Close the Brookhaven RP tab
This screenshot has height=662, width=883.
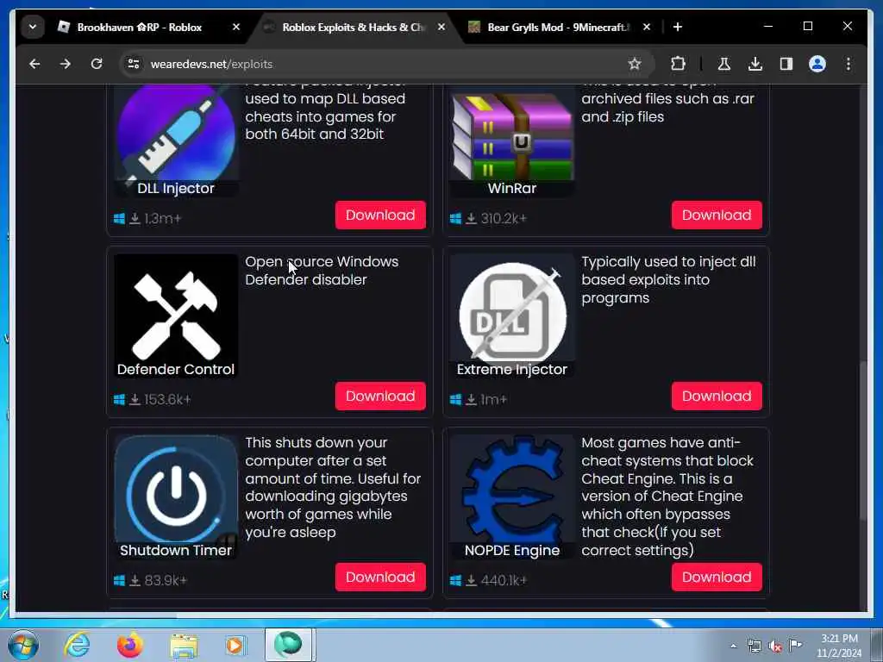[236, 27]
